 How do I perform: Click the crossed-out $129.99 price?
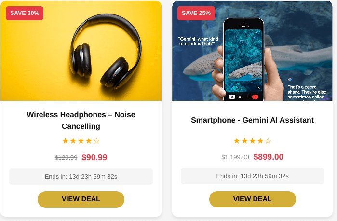[66, 158]
